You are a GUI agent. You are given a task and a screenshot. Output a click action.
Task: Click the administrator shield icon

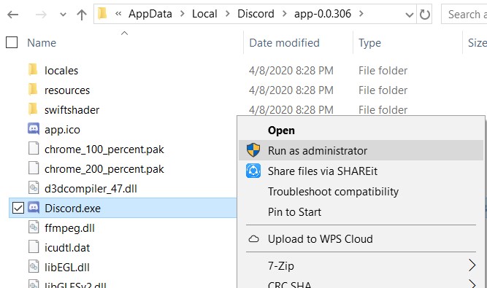(x=253, y=150)
